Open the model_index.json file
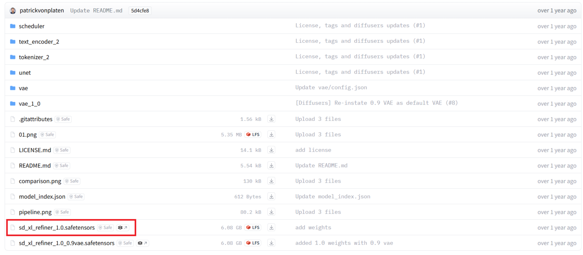 (42, 197)
